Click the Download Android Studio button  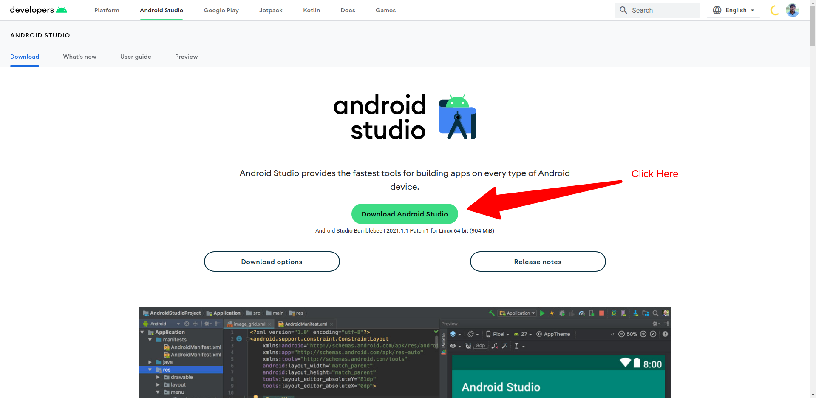click(405, 214)
